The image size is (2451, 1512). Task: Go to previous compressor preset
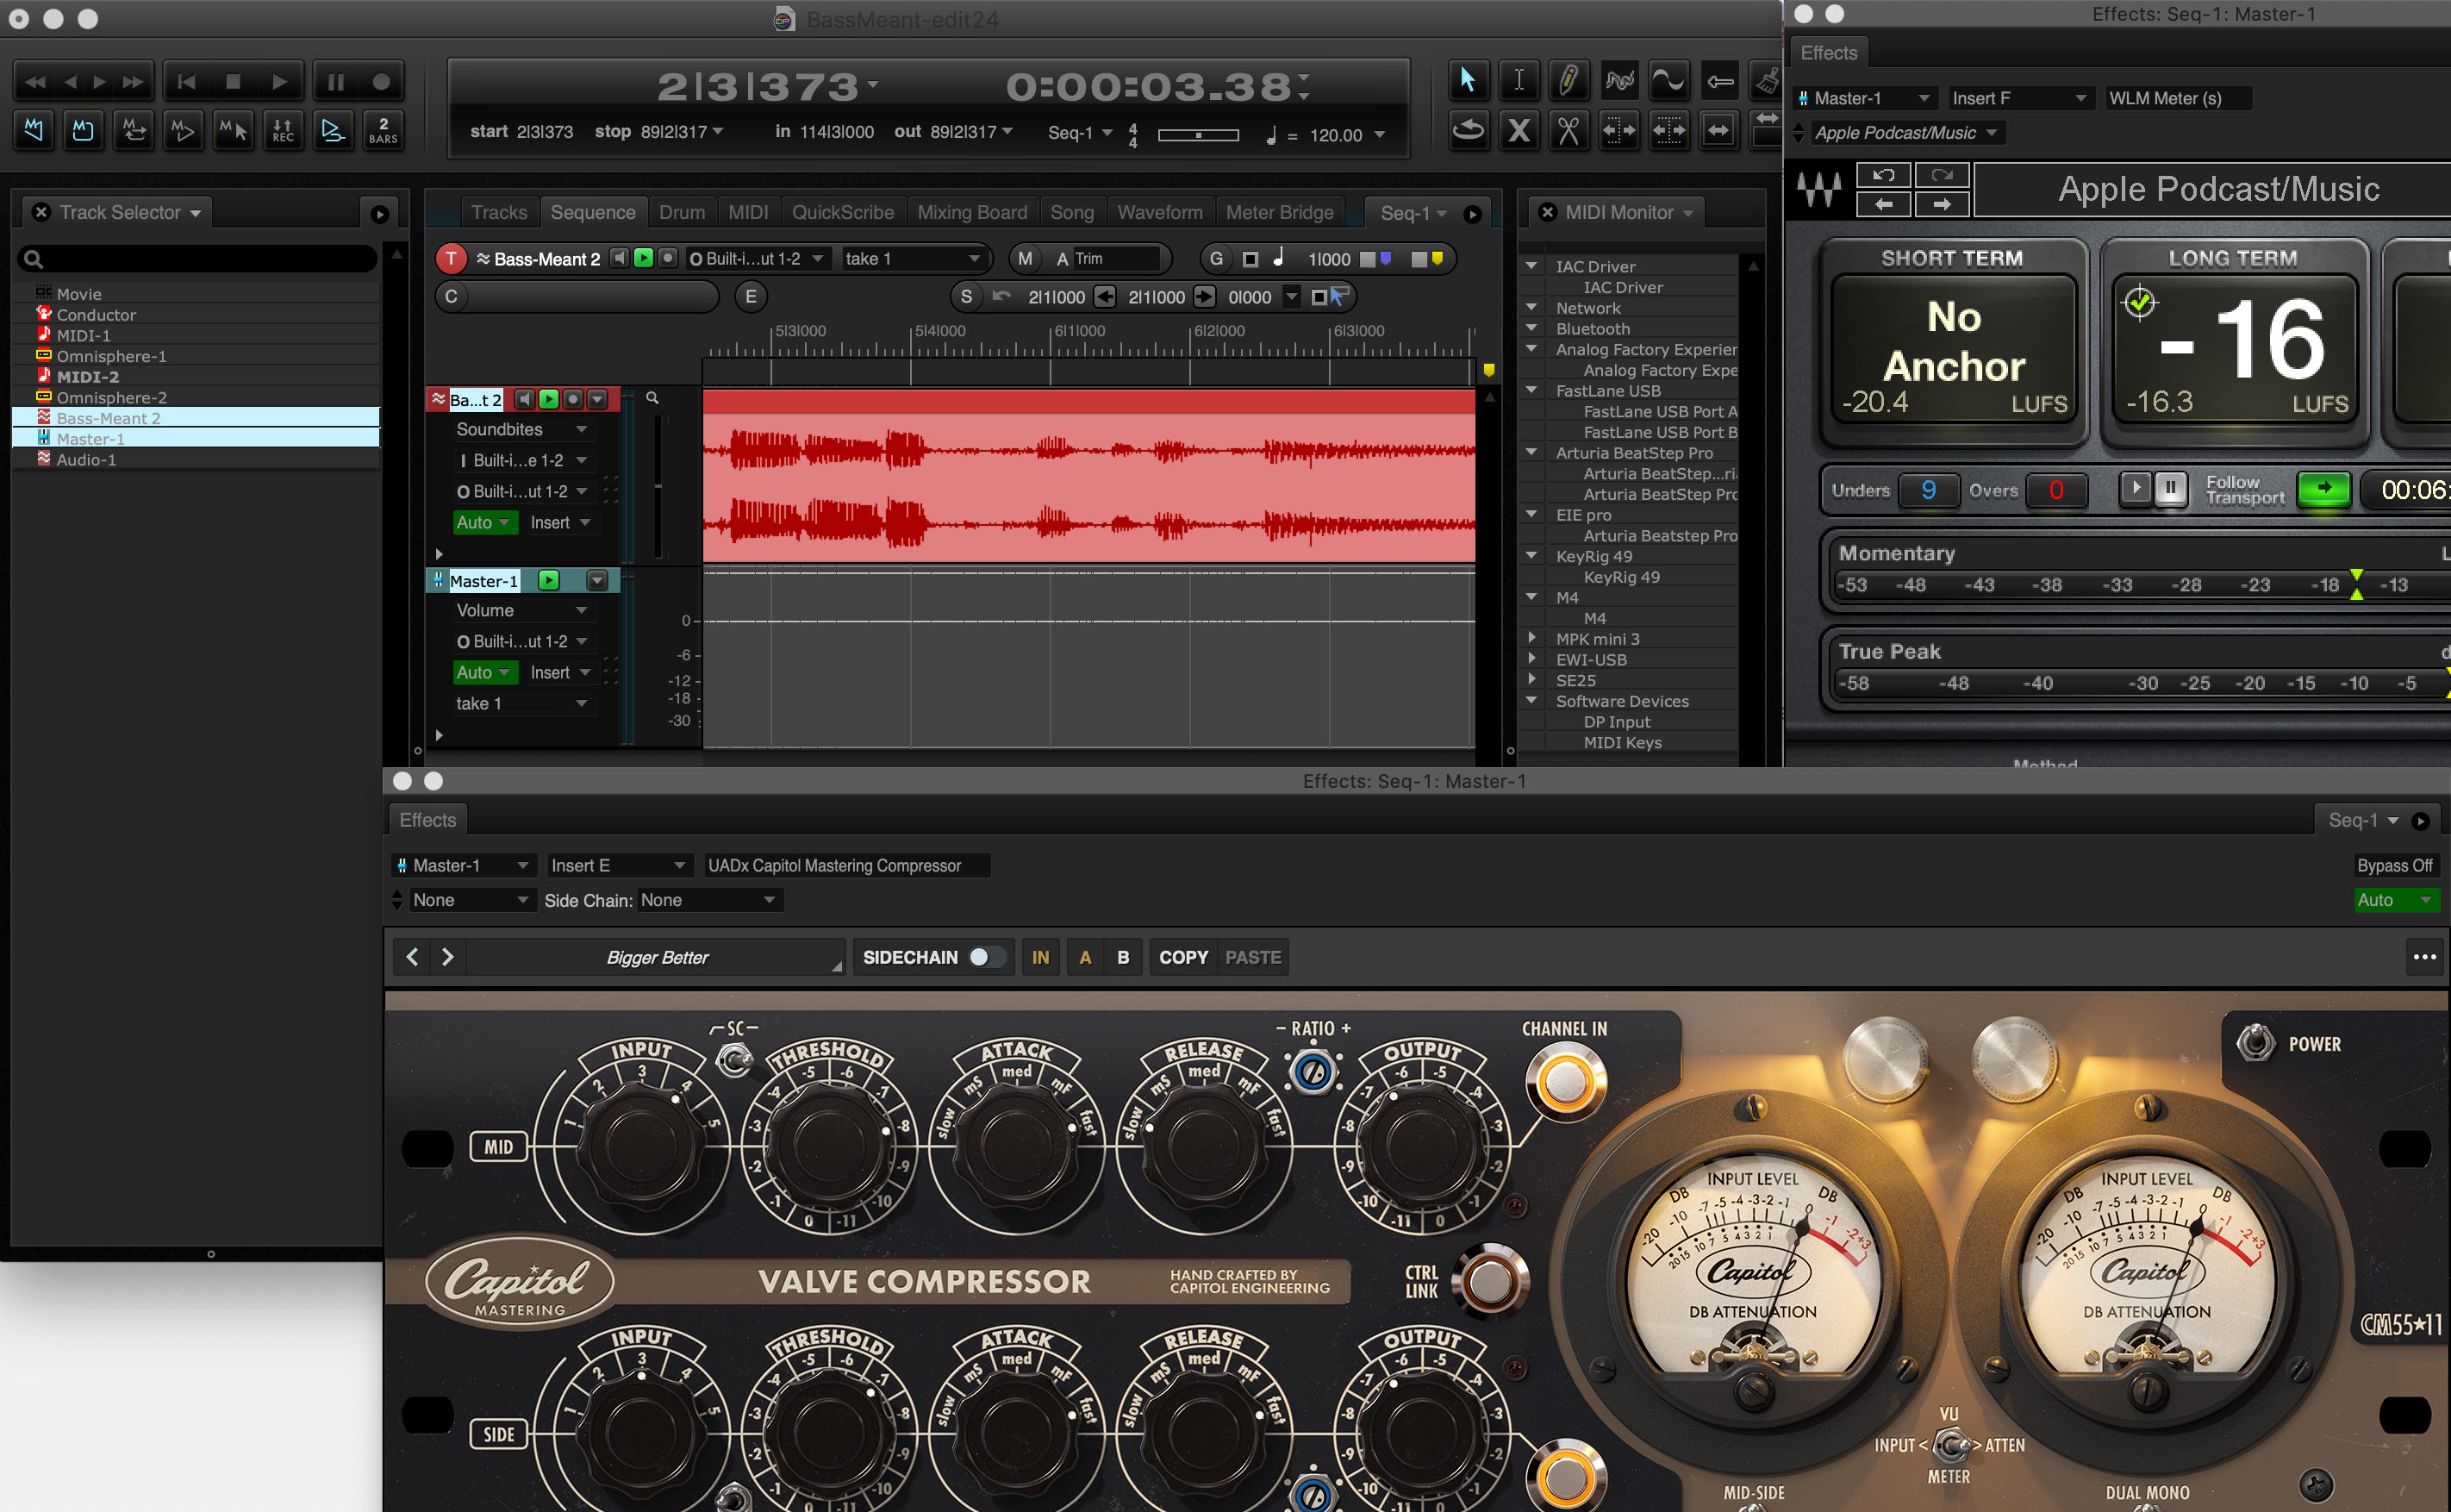(412, 957)
